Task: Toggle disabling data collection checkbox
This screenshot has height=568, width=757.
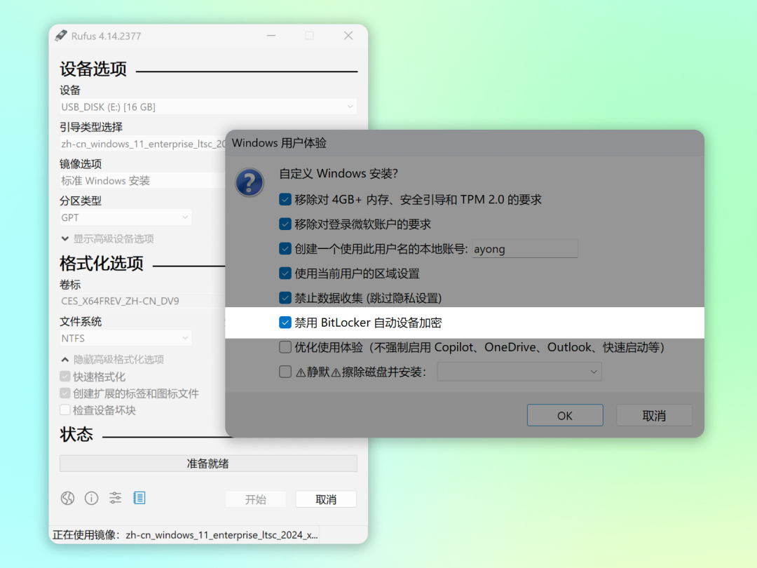Action: (285, 298)
